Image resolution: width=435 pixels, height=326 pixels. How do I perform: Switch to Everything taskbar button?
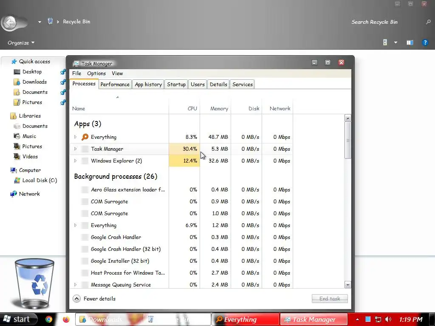coord(245,319)
